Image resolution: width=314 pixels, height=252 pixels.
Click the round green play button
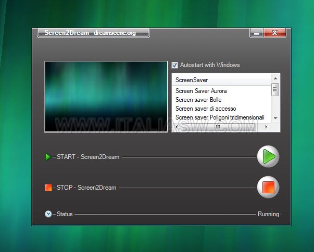point(268,156)
